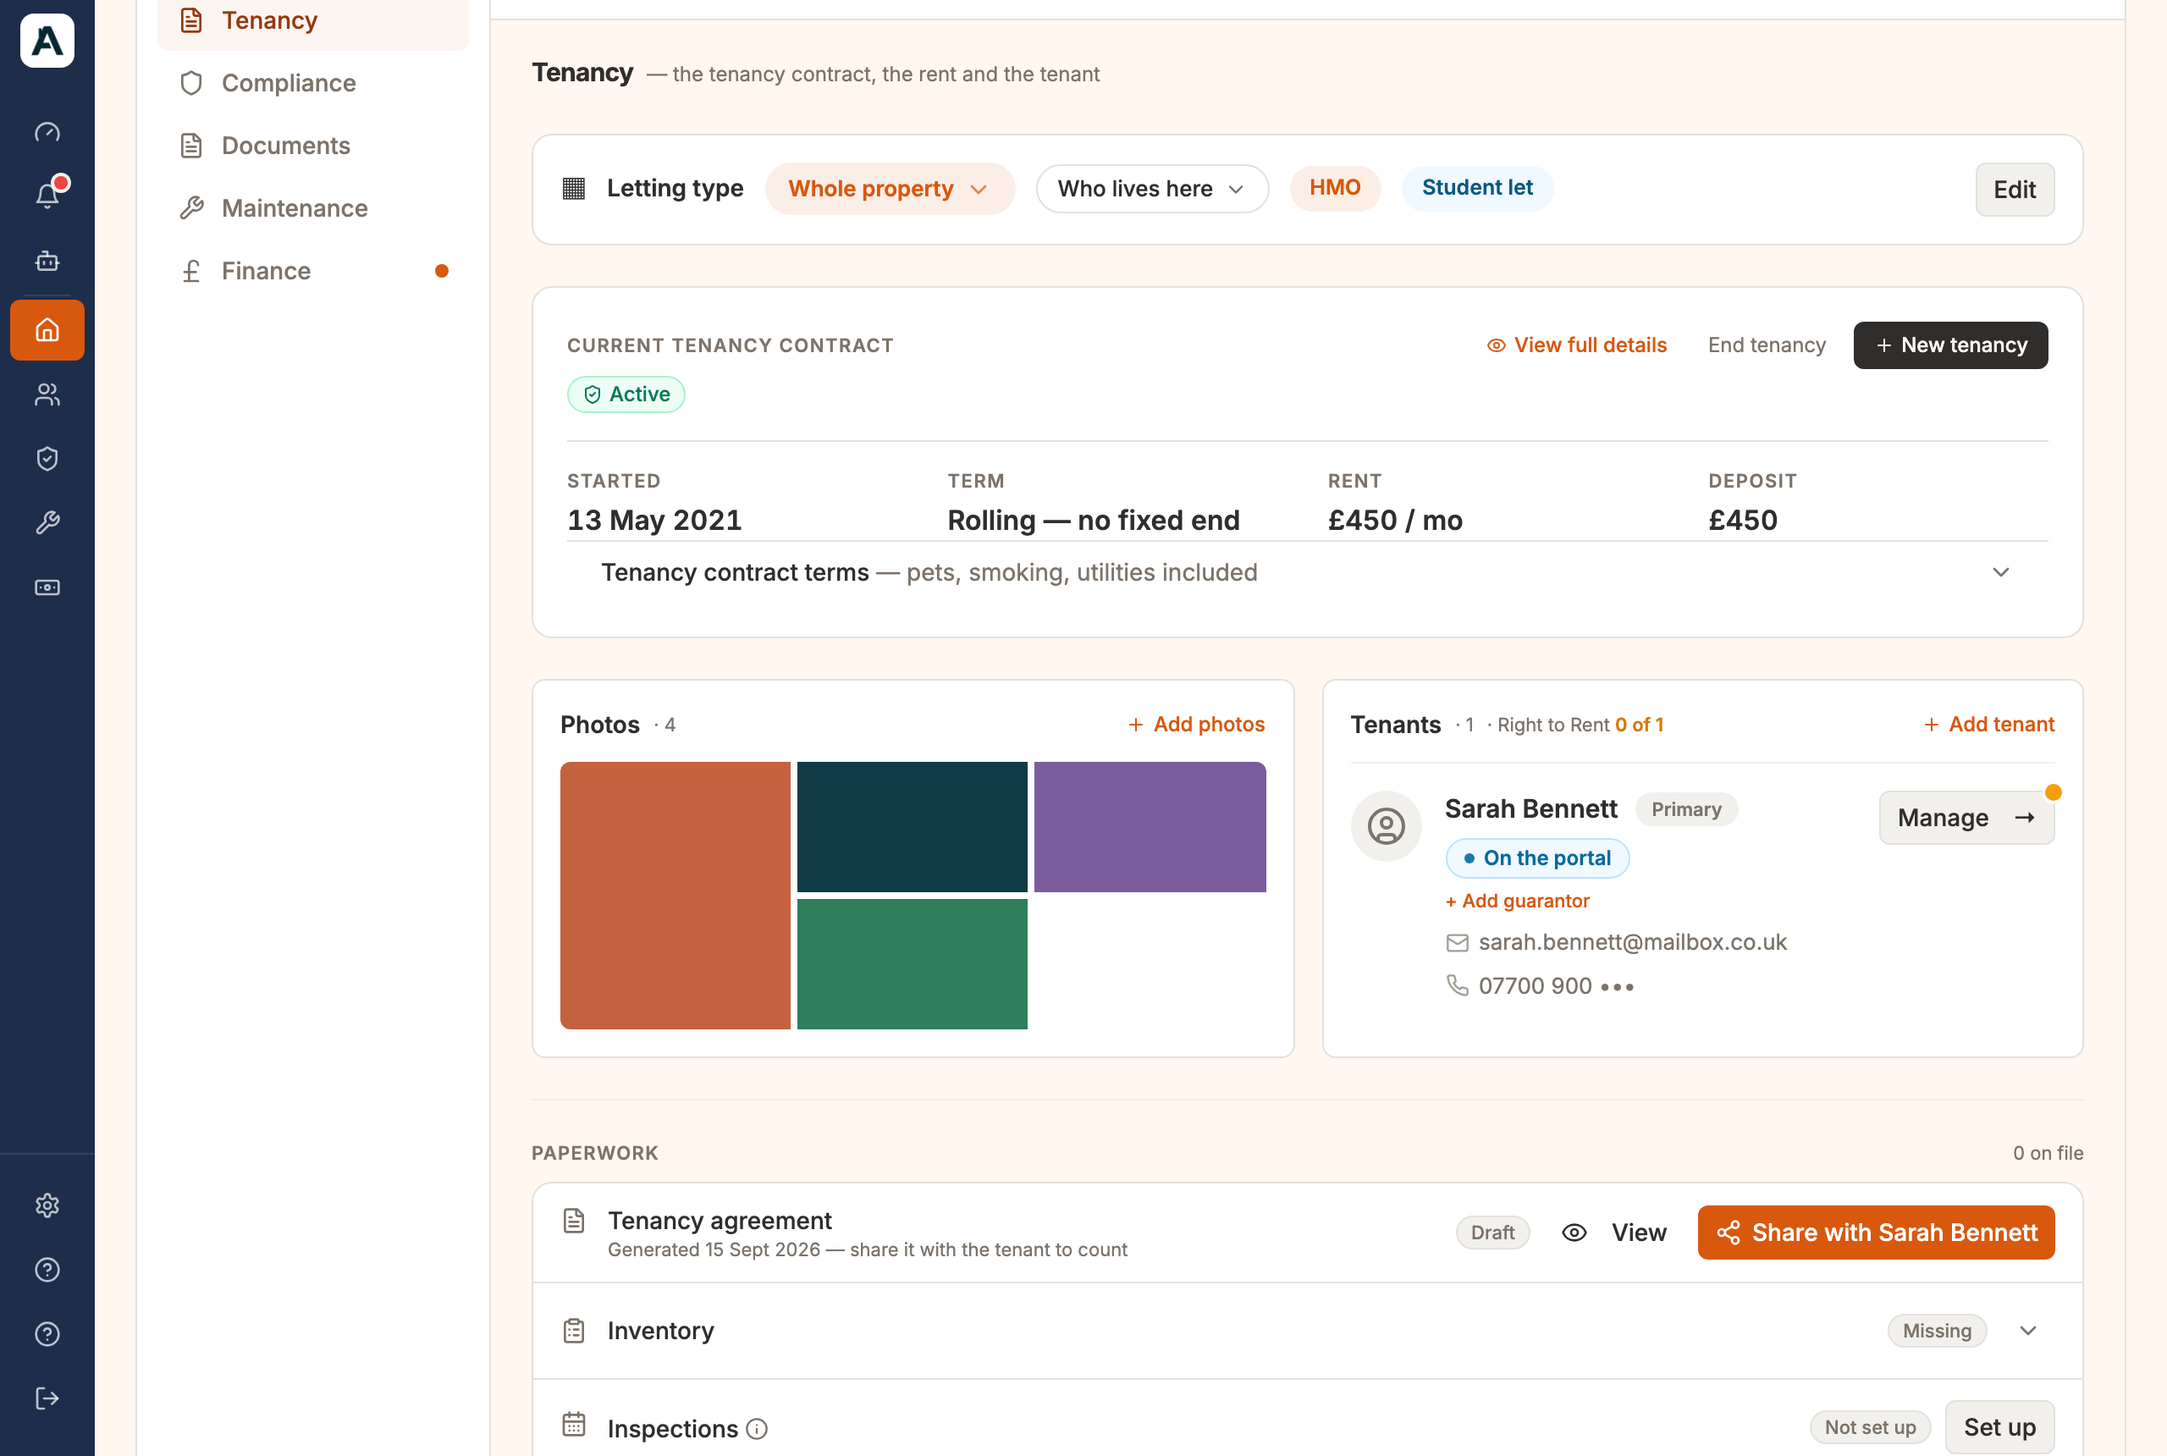Select Documents in the side menu

pyautogui.click(x=313, y=146)
